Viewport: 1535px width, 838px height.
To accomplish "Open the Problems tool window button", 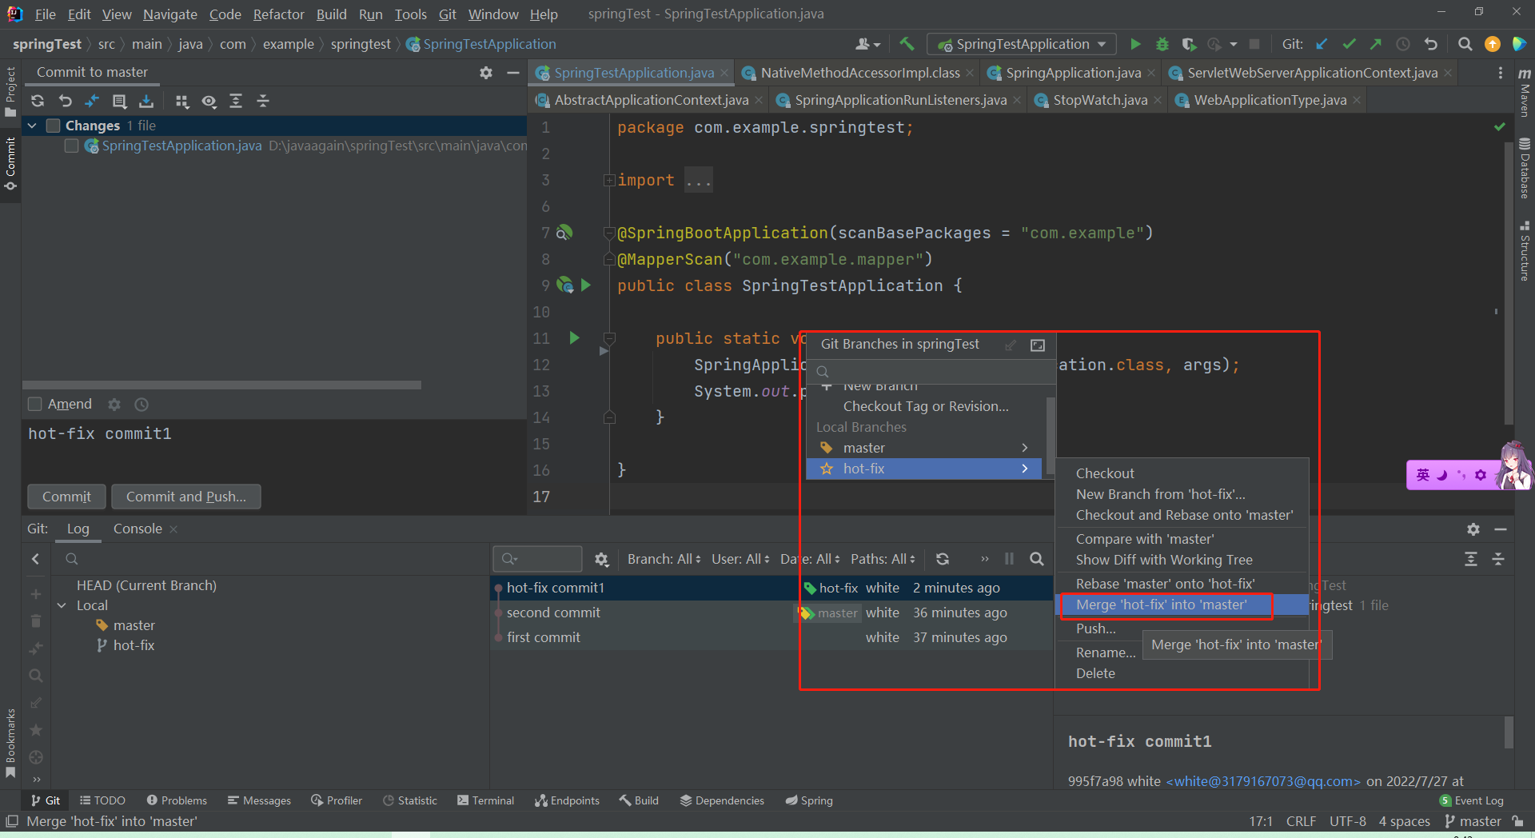I will pos(177,800).
